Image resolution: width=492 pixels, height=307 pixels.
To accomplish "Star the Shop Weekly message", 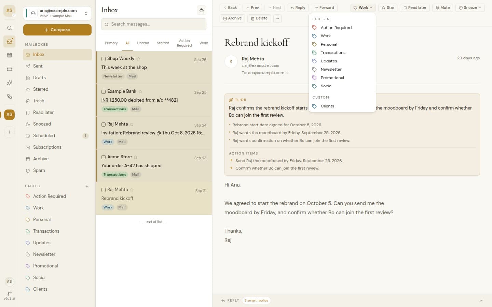I will (x=138, y=59).
